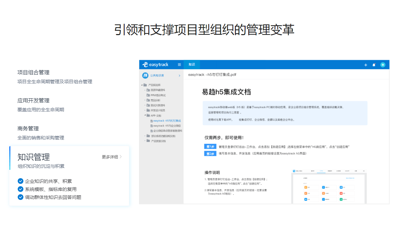Open the 开发设计规范 folder
Image resolution: width=415 pixels, height=226 pixels.
pos(158,110)
